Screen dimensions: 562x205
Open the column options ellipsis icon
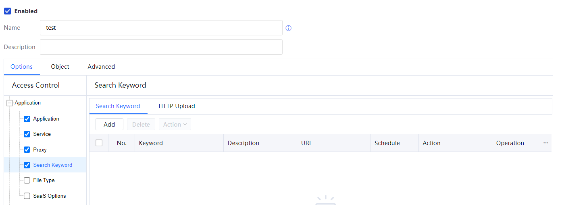coord(546,143)
